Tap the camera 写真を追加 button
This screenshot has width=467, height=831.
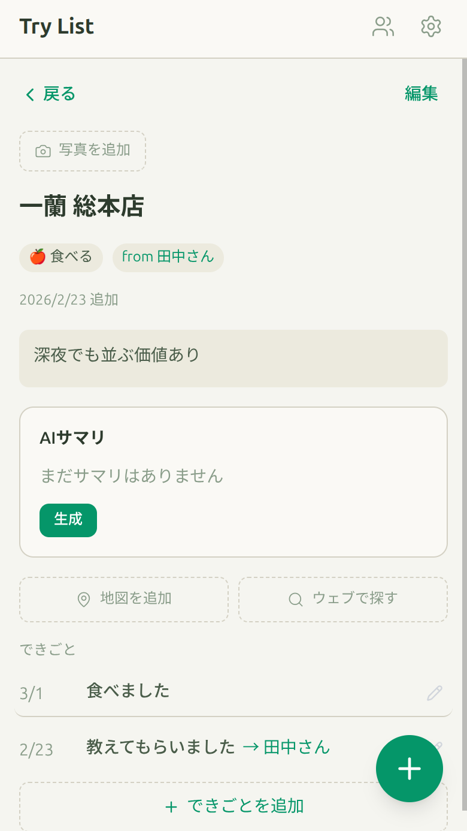coord(83,150)
